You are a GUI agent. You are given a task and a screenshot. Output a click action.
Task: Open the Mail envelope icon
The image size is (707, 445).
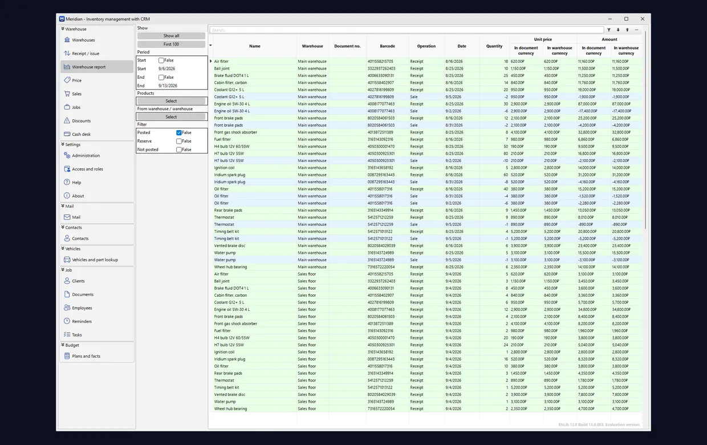click(67, 217)
